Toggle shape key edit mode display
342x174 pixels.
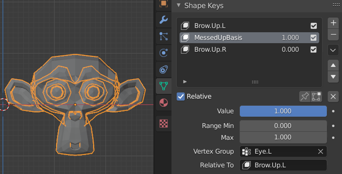316,96
